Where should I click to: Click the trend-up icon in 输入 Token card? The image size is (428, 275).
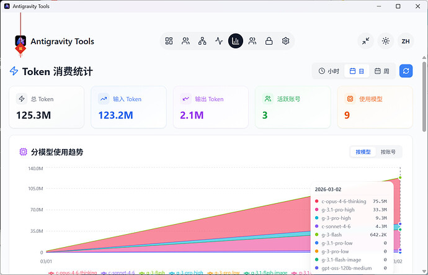(104, 99)
